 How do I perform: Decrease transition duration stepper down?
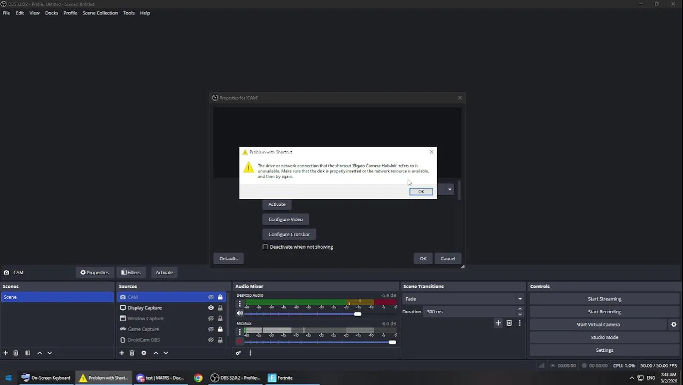click(519, 314)
